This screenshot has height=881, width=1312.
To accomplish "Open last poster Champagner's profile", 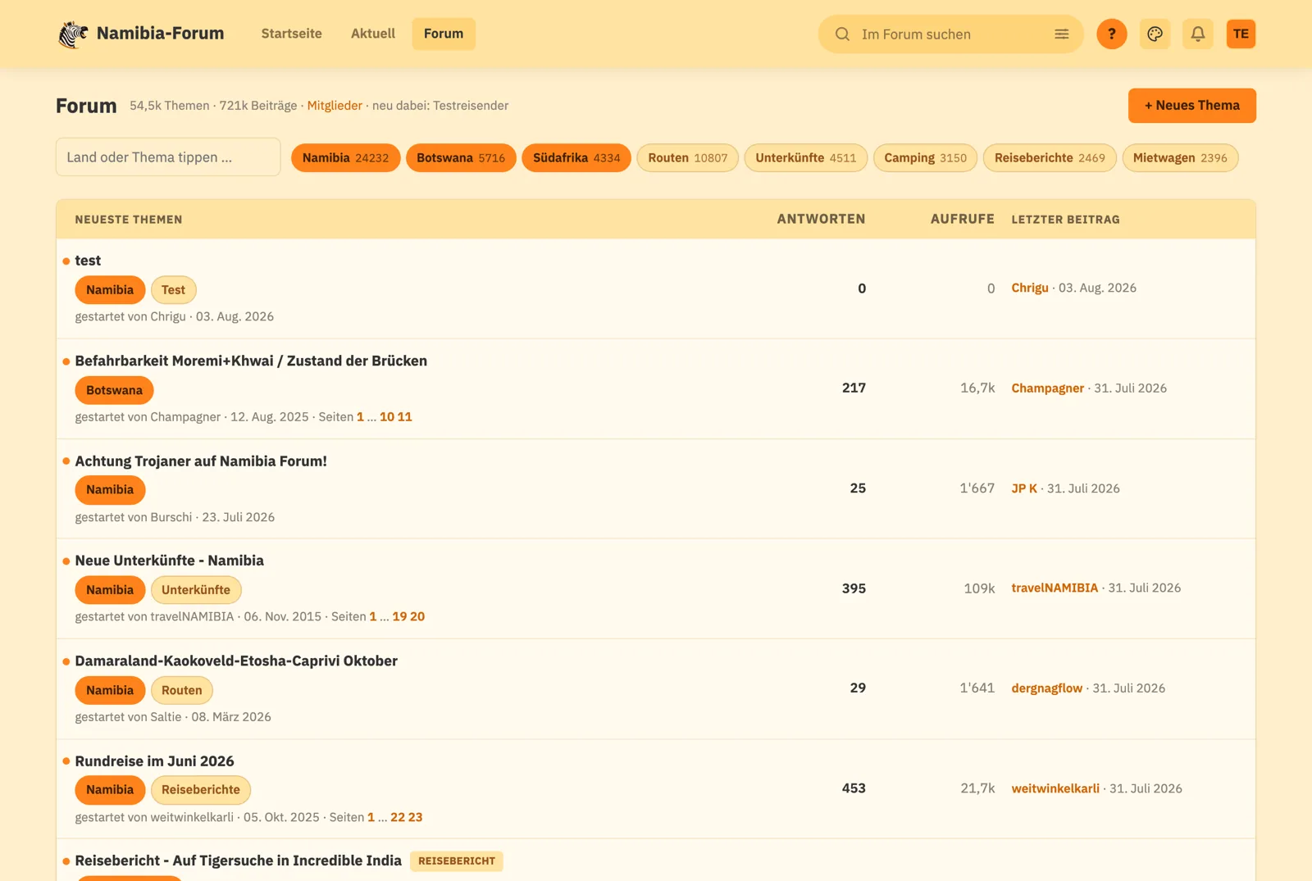I will [x=1047, y=388].
